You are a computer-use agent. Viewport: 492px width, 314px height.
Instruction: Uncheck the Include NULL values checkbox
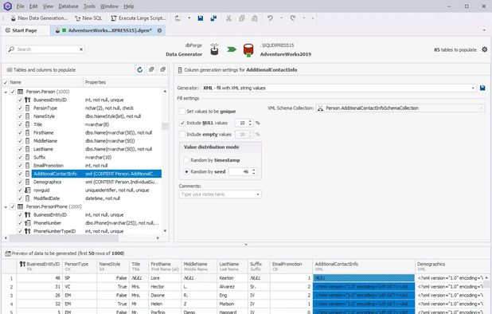pos(182,123)
